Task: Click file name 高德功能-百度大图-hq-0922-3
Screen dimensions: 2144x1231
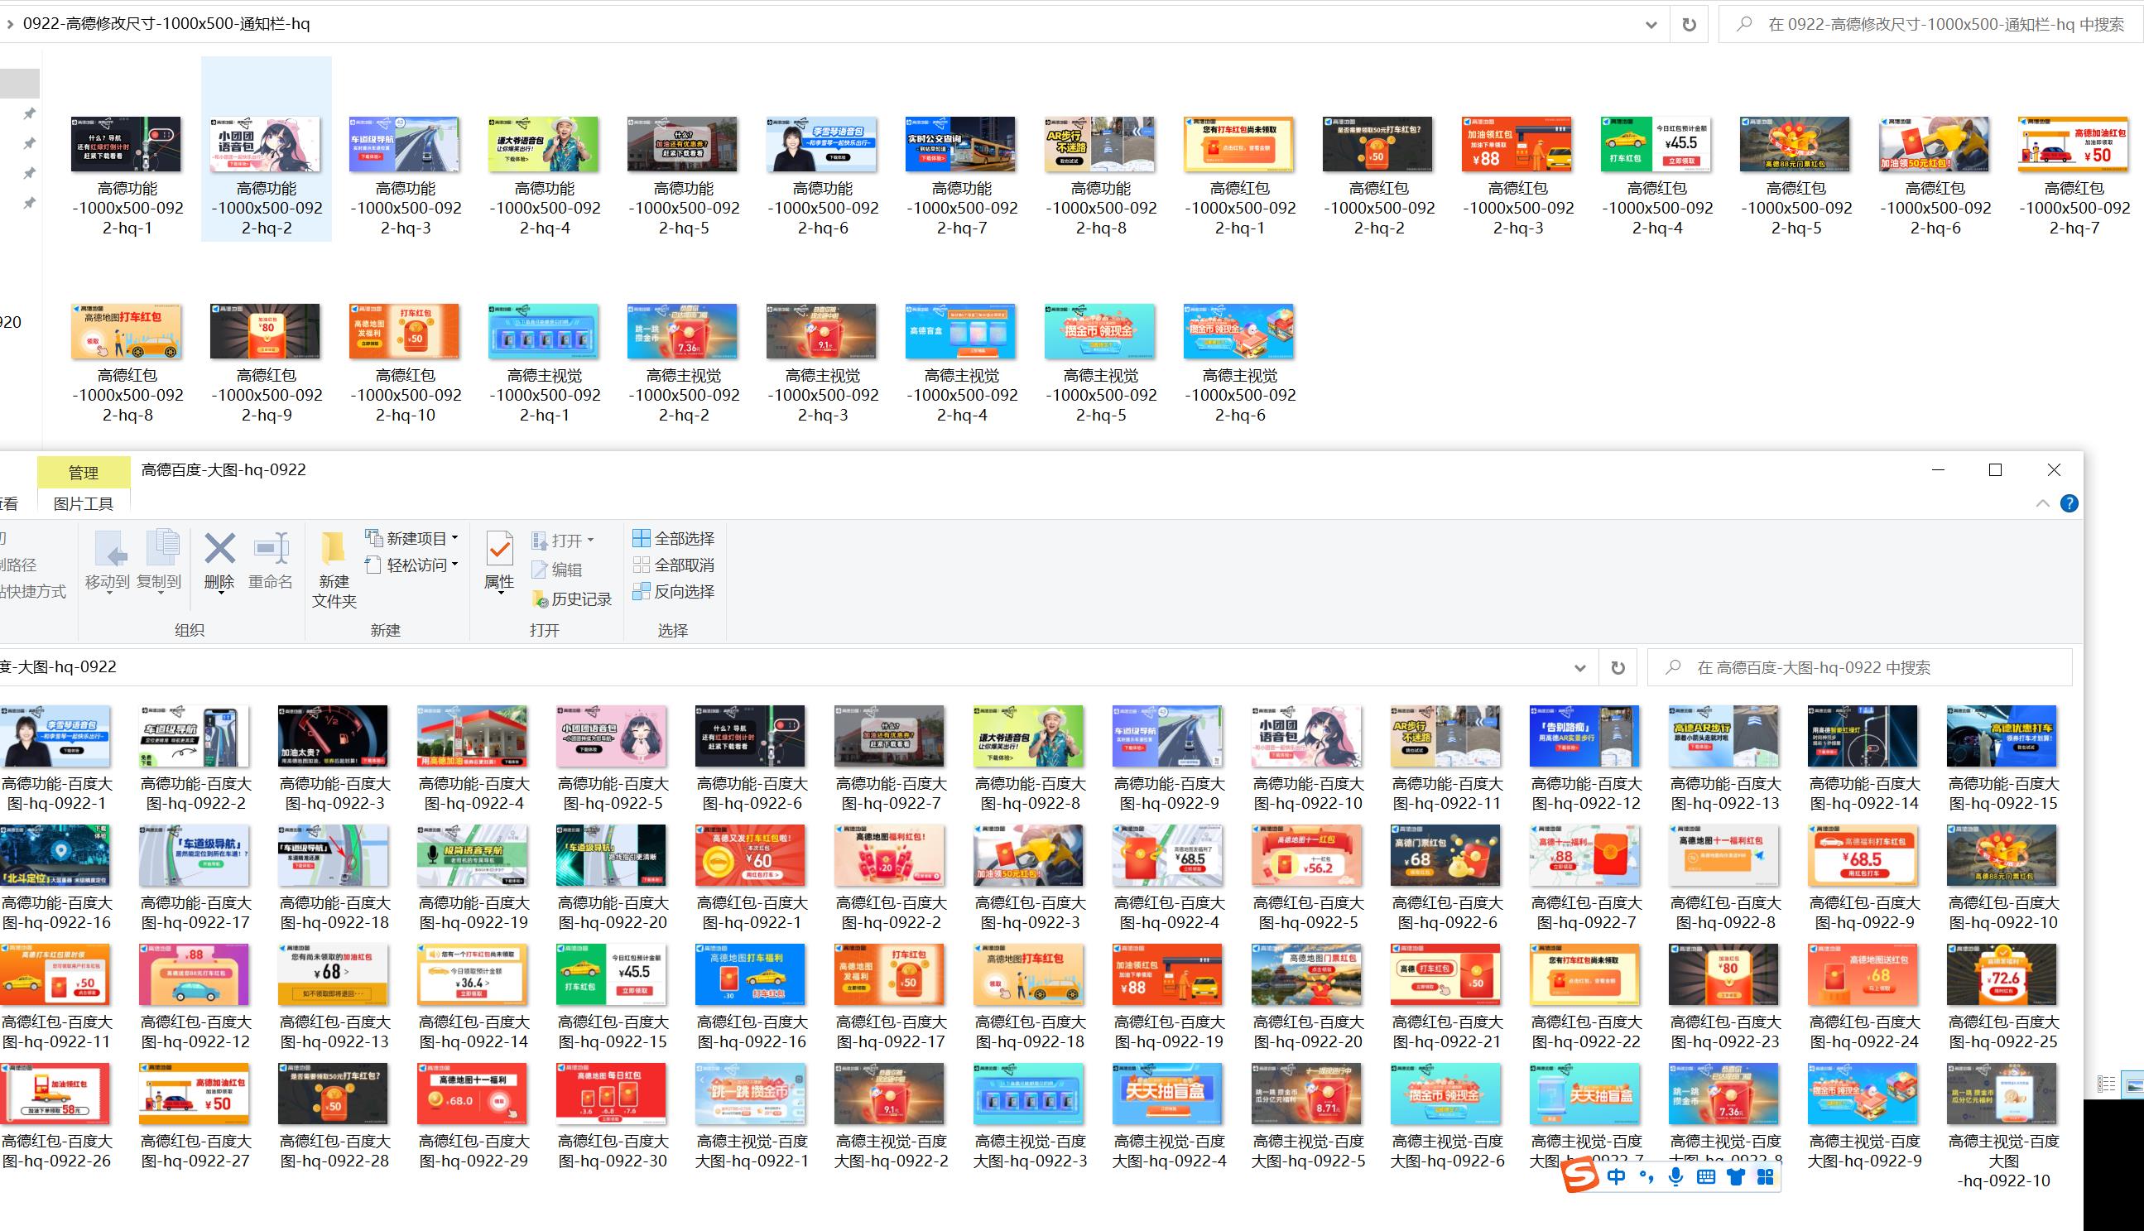Action: tap(334, 794)
